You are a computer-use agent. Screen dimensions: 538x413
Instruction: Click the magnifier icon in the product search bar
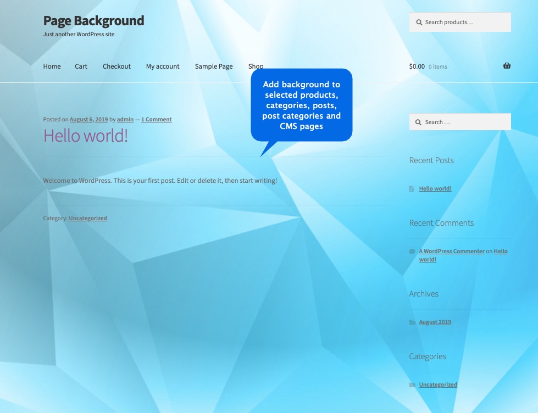[x=419, y=22]
